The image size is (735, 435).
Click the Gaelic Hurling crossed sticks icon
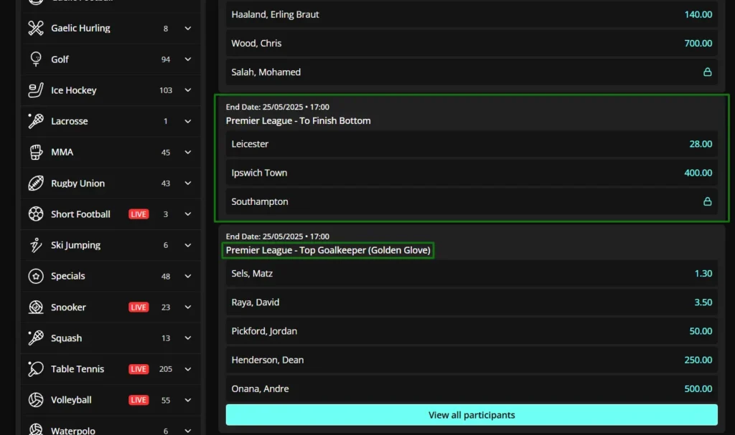click(36, 28)
